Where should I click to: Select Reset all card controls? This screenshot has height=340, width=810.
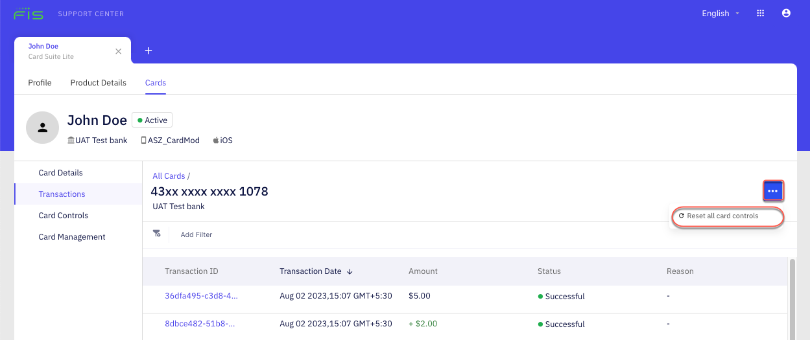point(722,216)
